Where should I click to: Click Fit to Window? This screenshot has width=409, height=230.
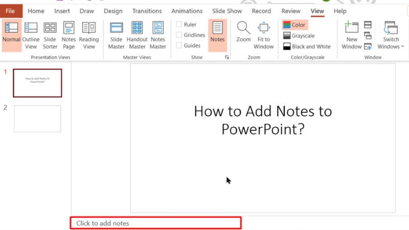coord(263,35)
